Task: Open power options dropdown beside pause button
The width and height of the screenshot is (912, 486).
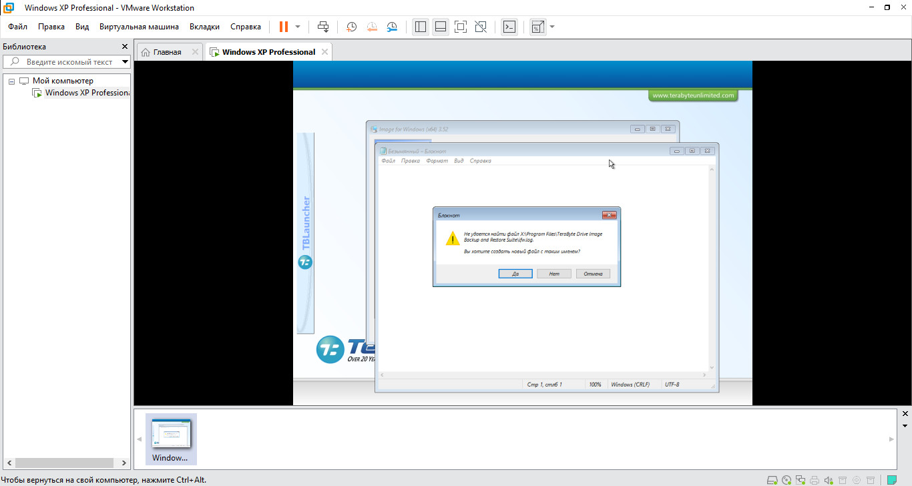Action: click(298, 27)
